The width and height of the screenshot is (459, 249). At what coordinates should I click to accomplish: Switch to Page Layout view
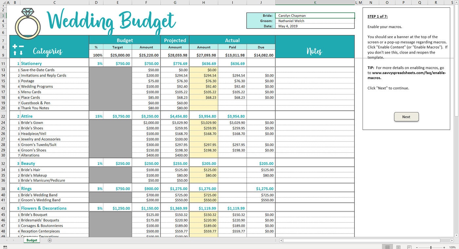click(398, 247)
